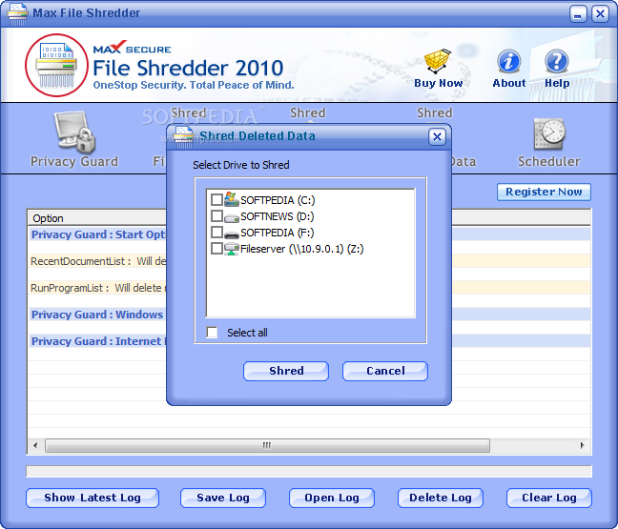618x529 pixels.
Task: Click the Delete Log button
Action: click(x=441, y=498)
